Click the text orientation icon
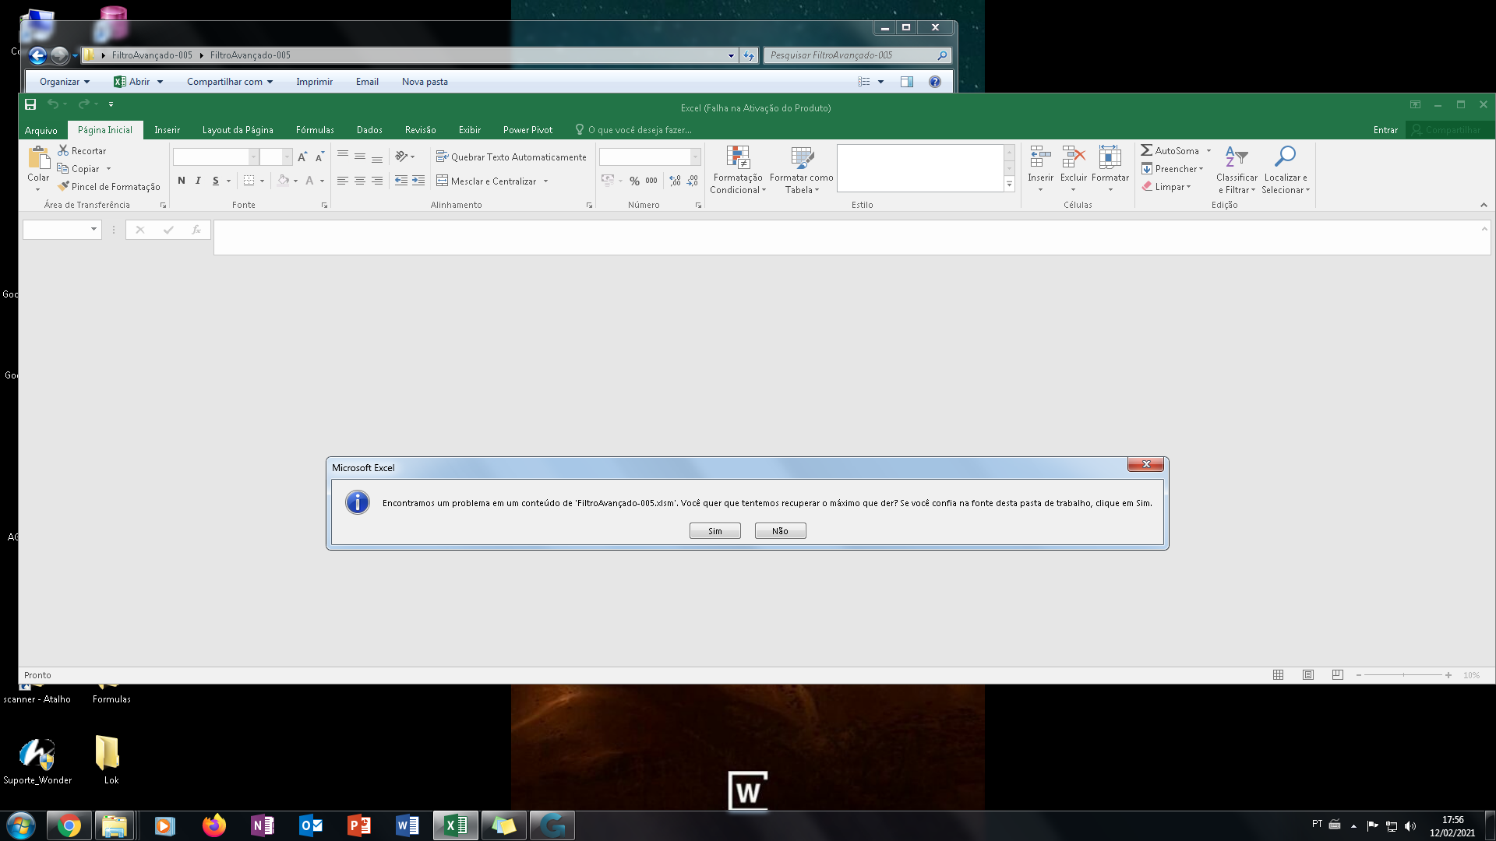The image size is (1496, 841). [x=401, y=157]
